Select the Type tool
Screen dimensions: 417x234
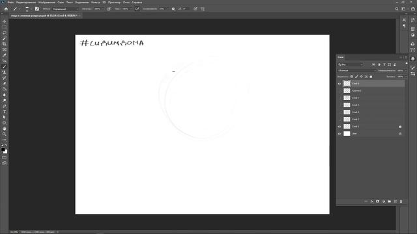coord(5,111)
